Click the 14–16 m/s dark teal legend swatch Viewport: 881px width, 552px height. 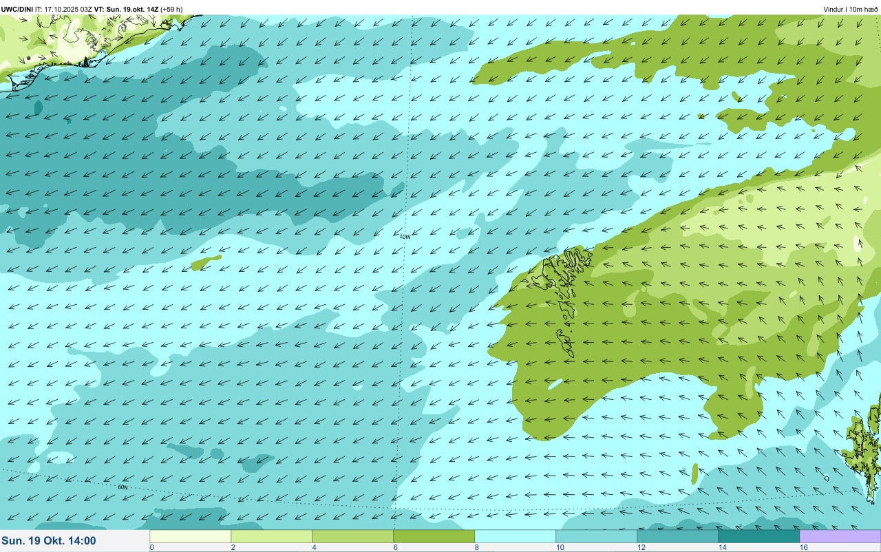click(x=758, y=536)
